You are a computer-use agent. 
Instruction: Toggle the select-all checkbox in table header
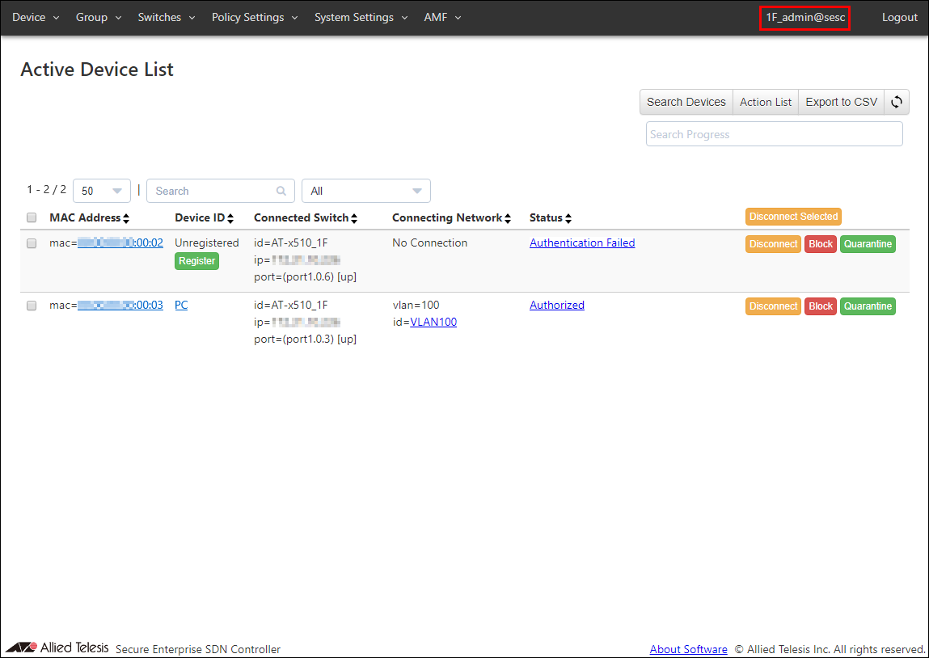click(x=32, y=217)
